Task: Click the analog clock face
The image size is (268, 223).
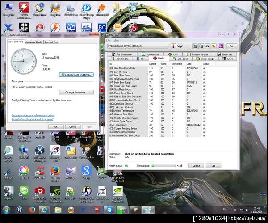Action: point(24,61)
